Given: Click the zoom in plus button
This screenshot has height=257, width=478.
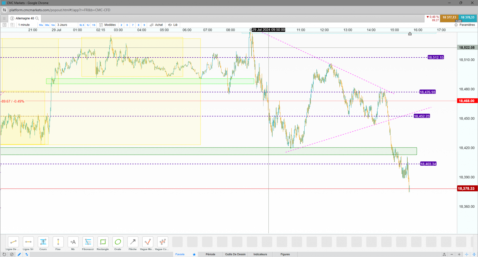Looking at the screenshot, I should point(459,254).
